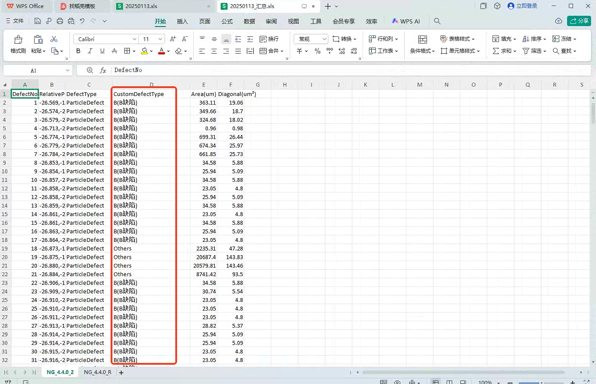Align cell content to vertical middle
The image size is (596, 384).
(214, 39)
